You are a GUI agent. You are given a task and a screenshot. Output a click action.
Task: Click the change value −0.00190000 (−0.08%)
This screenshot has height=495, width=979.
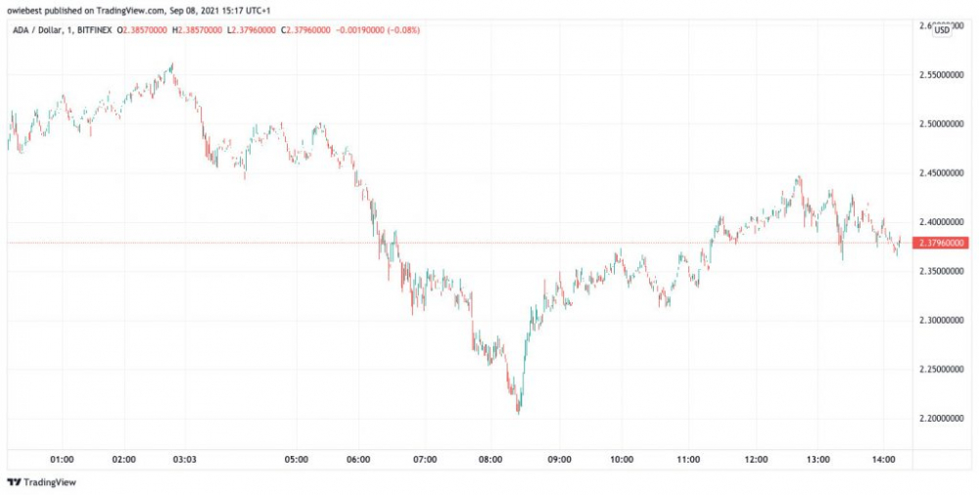tap(380, 29)
